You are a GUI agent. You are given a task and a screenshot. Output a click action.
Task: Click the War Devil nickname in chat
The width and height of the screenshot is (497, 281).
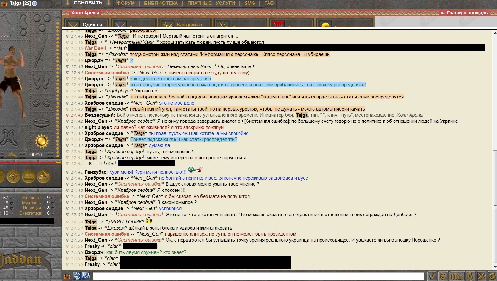[95, 48]
